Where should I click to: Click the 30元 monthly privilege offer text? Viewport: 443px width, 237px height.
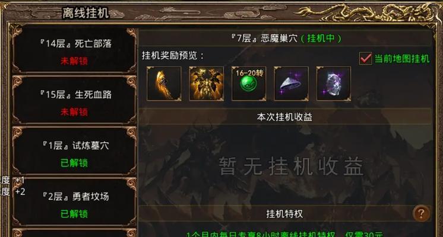285,234
